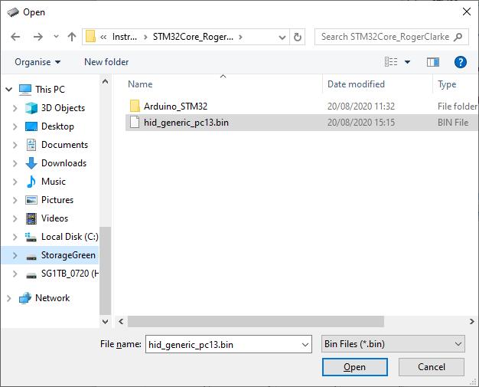Click New folder in the toolbar
This screenshot has width=479, height=387.
(106, 62)
